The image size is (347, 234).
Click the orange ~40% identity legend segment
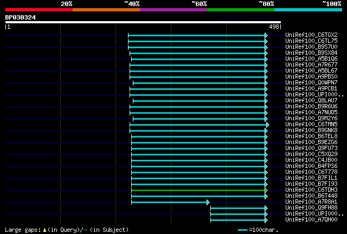click(x=106, y=10)
